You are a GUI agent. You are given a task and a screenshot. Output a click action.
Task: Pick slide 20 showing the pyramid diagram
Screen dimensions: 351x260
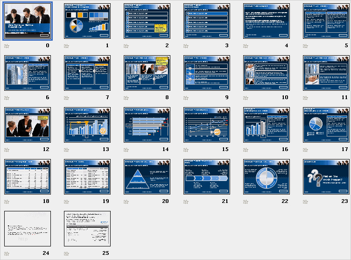point(147,176)
